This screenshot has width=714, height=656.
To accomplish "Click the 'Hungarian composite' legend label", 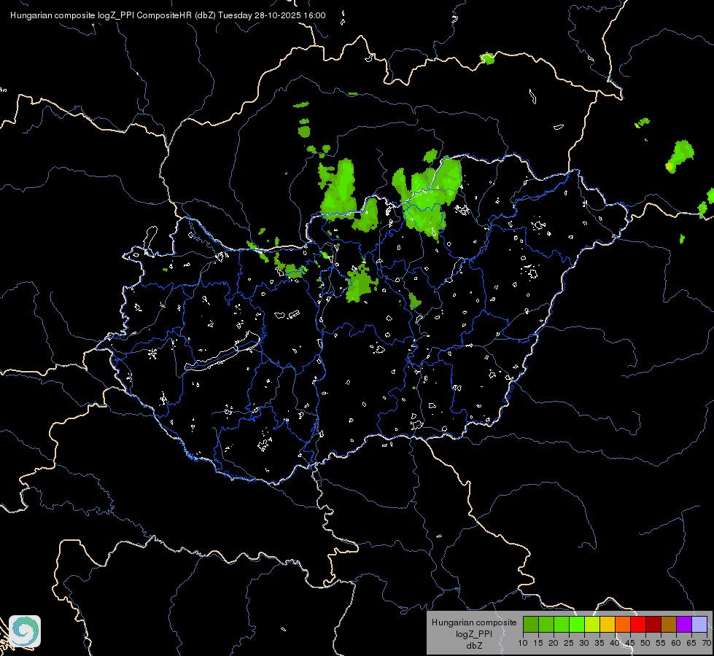I will (474, 622).
